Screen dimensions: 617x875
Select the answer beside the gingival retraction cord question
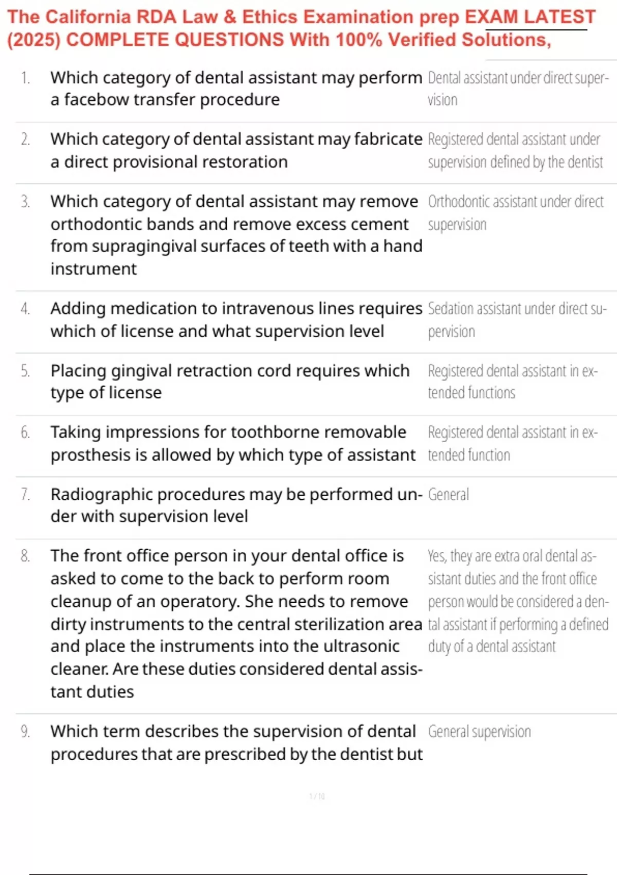(x=513, y=381)
